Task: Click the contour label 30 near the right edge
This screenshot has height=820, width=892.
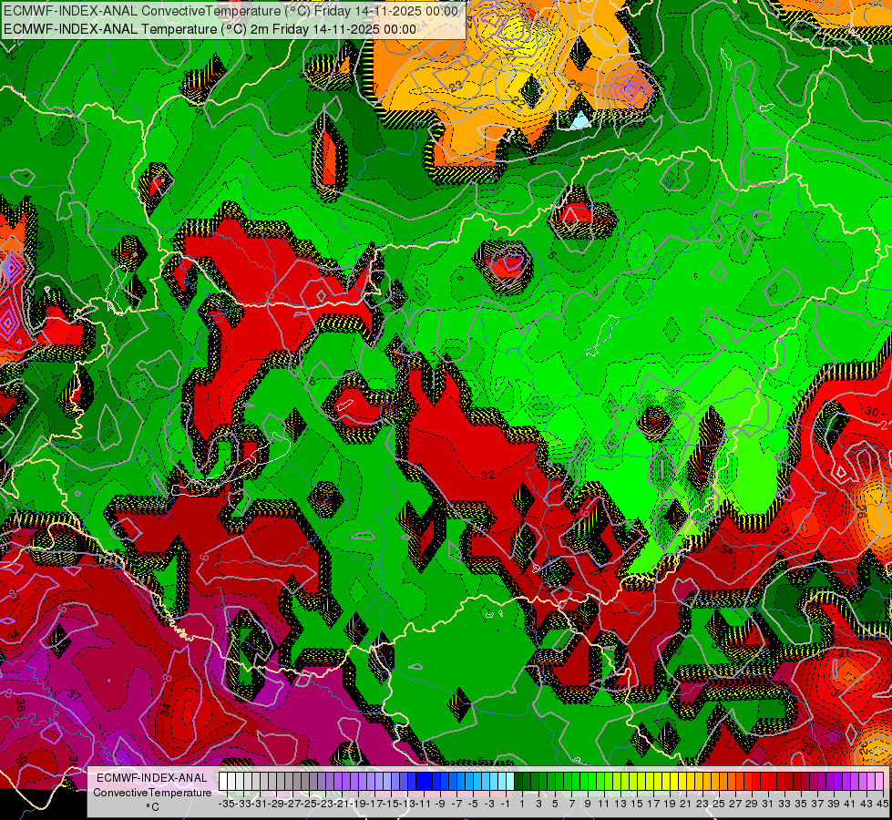Action: [x=872, y=412]
